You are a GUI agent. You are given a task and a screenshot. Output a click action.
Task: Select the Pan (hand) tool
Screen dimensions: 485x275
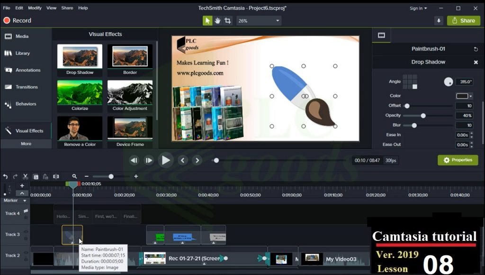coord(216,20)
